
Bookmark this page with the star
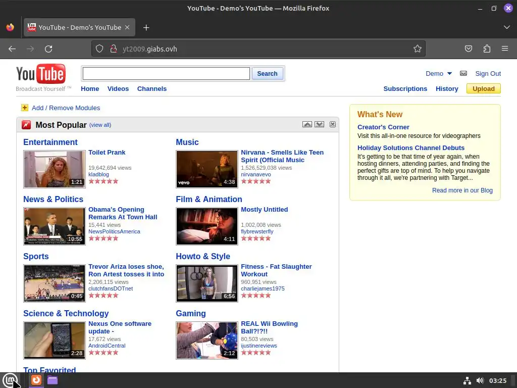point(418,49)
